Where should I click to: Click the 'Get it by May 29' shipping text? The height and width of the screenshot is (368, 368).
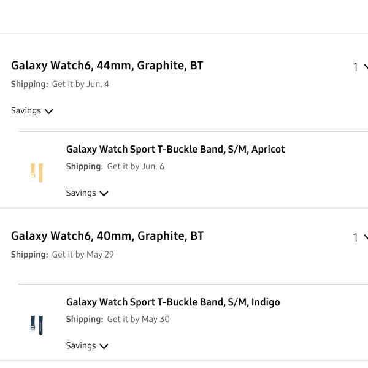coord(83,255)
